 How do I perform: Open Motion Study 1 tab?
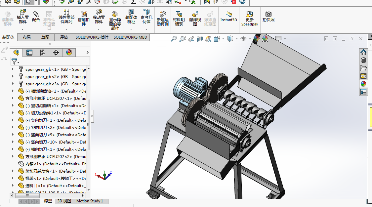pos(90,201)
